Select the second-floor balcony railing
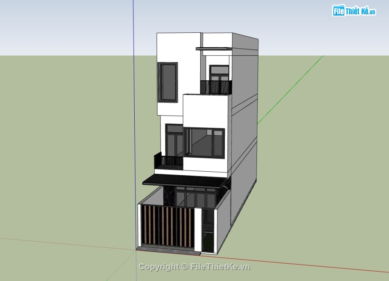The image size is (389, 281). 169,161
